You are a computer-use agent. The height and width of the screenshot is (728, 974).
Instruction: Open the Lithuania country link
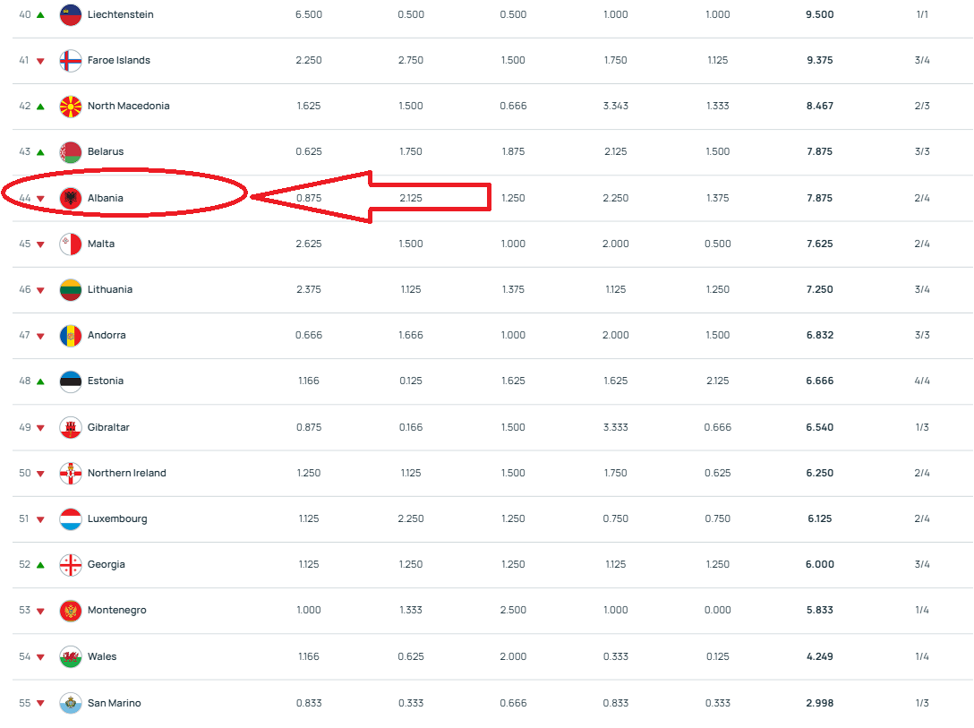tap(110, 289)
